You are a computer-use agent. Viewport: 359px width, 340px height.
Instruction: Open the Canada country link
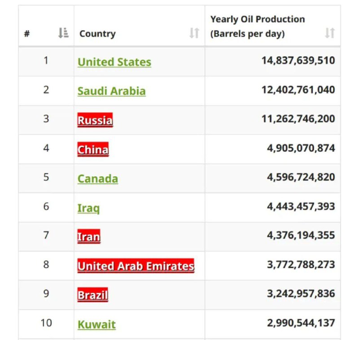click(98, 179)
